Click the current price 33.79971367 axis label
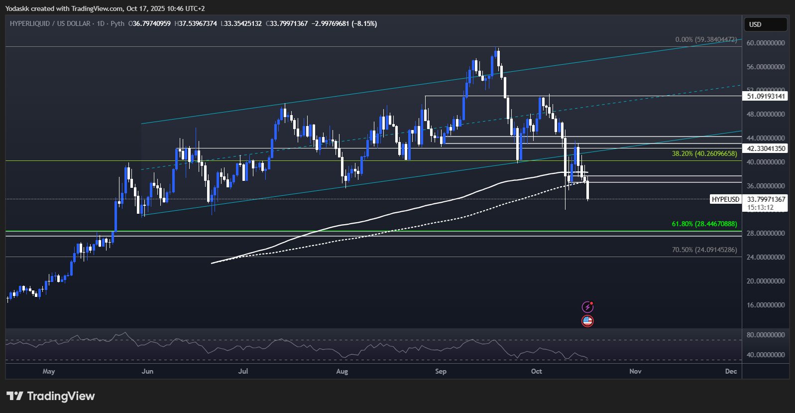795x413 pixels. [766, 199]
